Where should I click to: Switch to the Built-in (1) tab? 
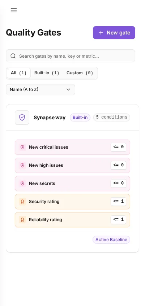47,73
